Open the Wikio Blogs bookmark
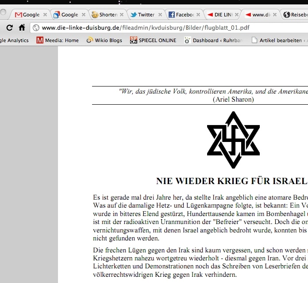The image size is (308, 283). [x=104, y=40]
